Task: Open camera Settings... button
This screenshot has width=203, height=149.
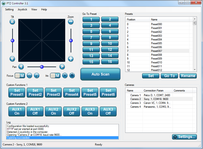Action: pyautogui.click(x=184, y=137)
